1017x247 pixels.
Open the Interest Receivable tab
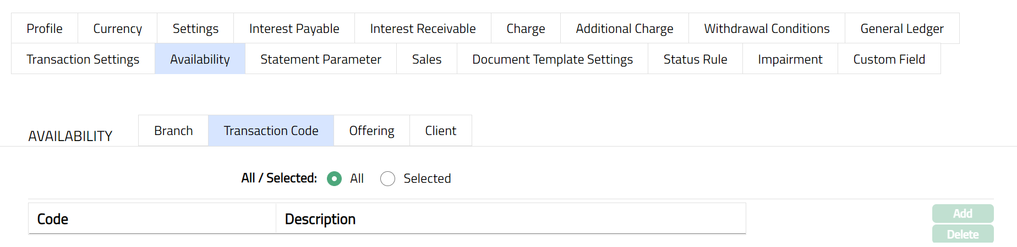[423, 29]
